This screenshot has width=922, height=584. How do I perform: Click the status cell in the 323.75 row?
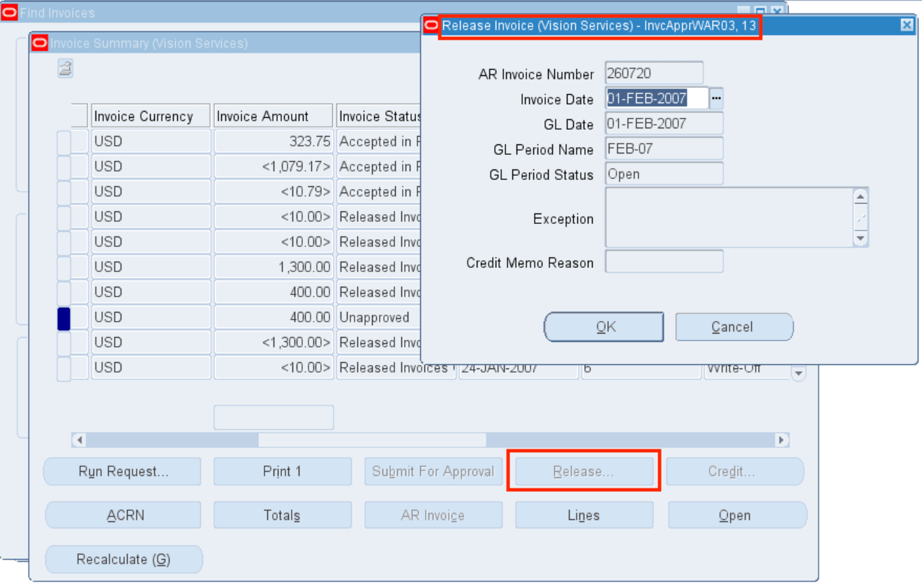[x=379, y=142]
